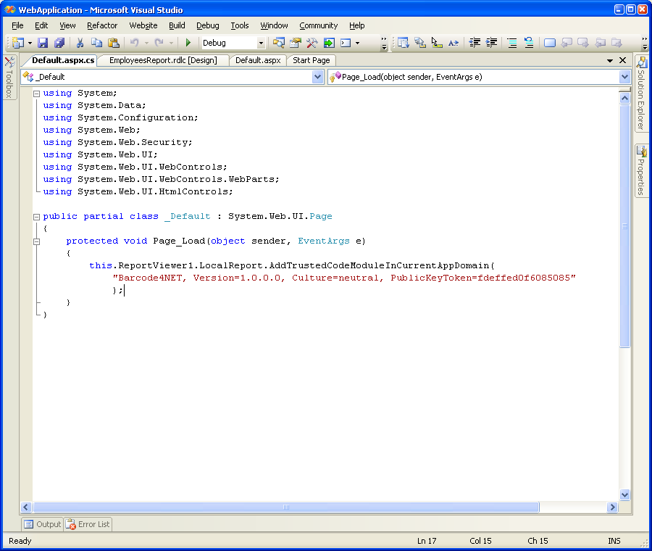
Task: Click the Paste clipboard icon
Action: [114, 43]
